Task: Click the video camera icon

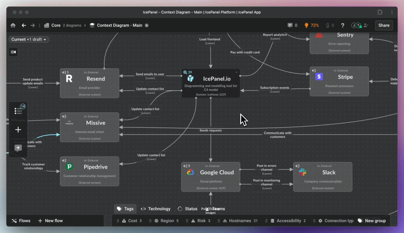Action: [13, 52]
